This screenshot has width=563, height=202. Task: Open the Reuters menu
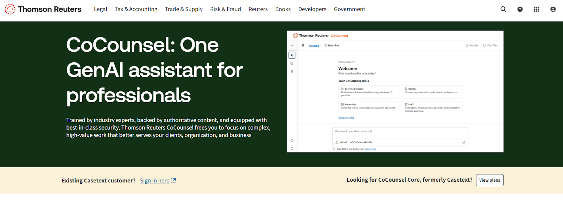pyautogui.click(x=258, y=9)
